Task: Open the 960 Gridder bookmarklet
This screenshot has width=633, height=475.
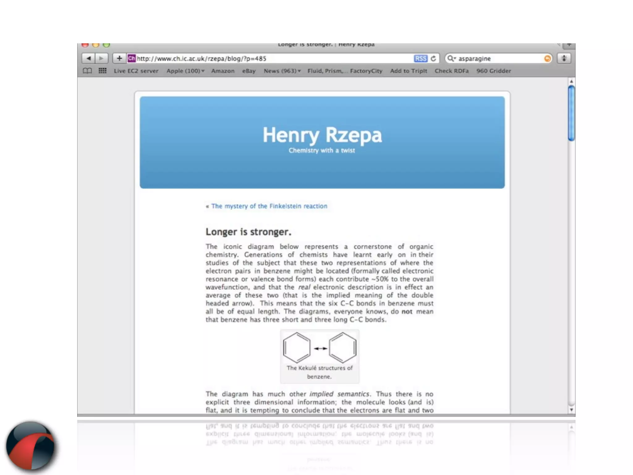Action: pos(493,71)
